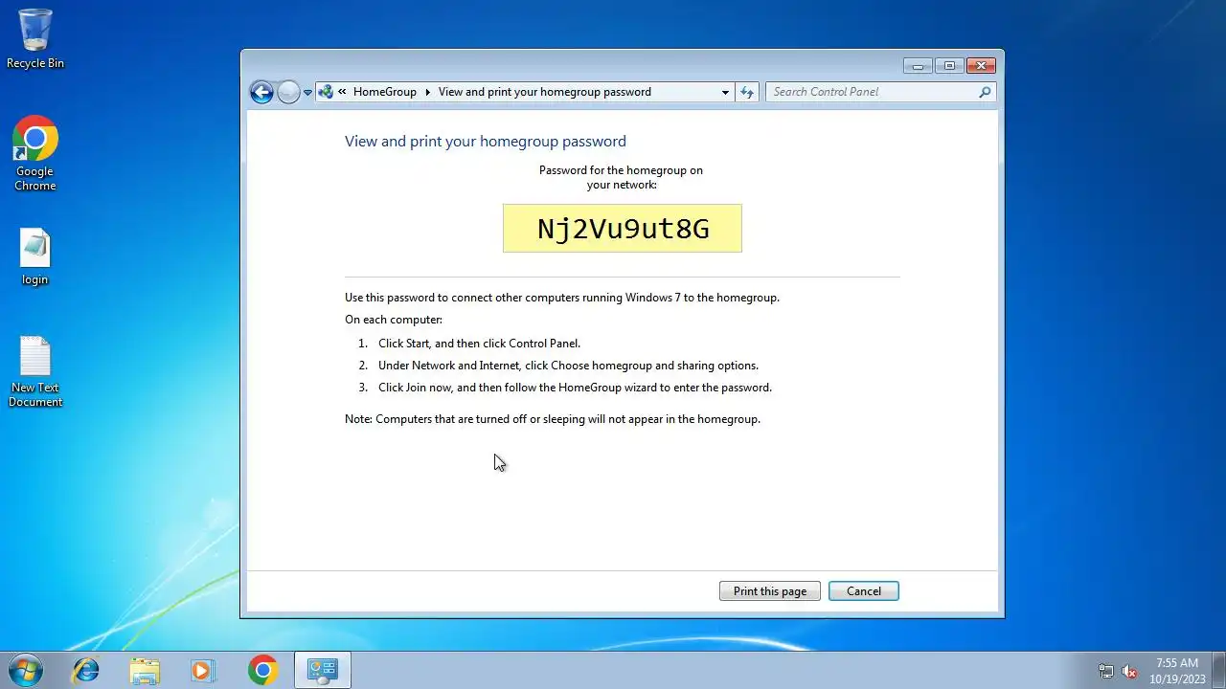
Task: Select New Text Document on desktop
Action: [x=35, y=371]
